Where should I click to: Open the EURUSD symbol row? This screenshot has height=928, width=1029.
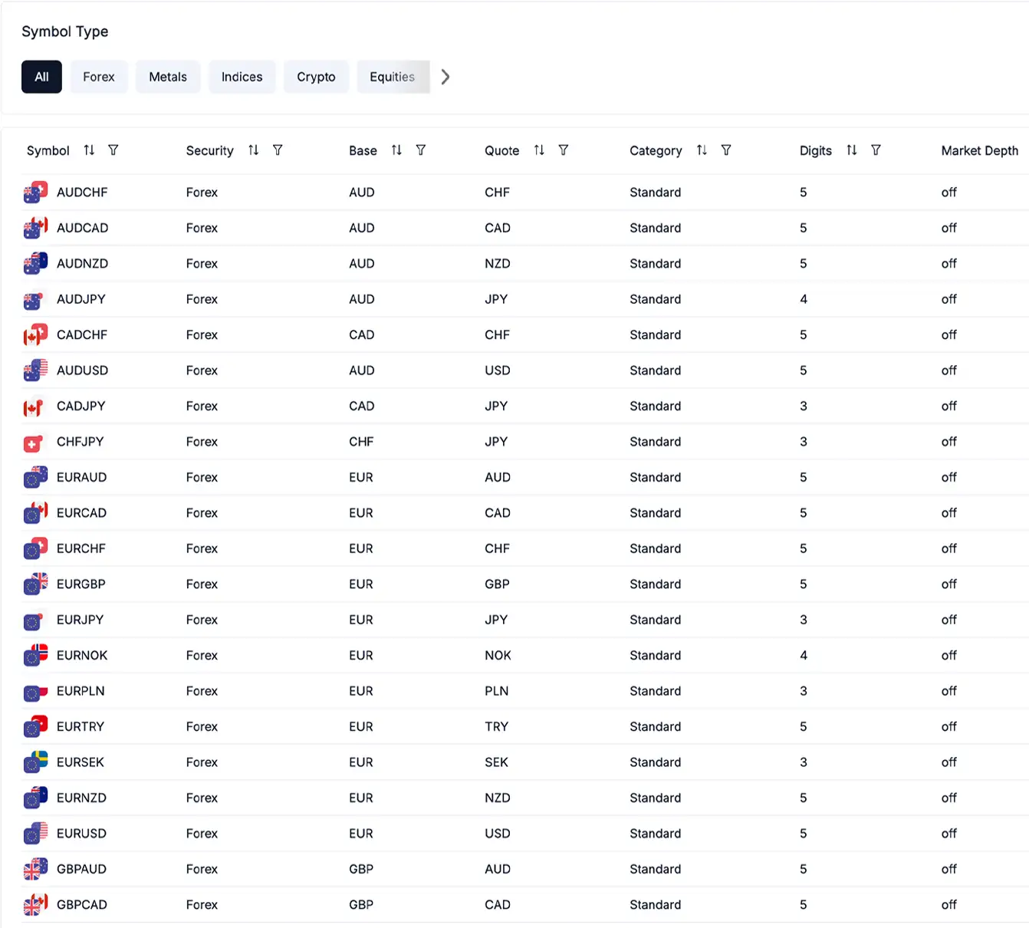(x=81, y=834)
